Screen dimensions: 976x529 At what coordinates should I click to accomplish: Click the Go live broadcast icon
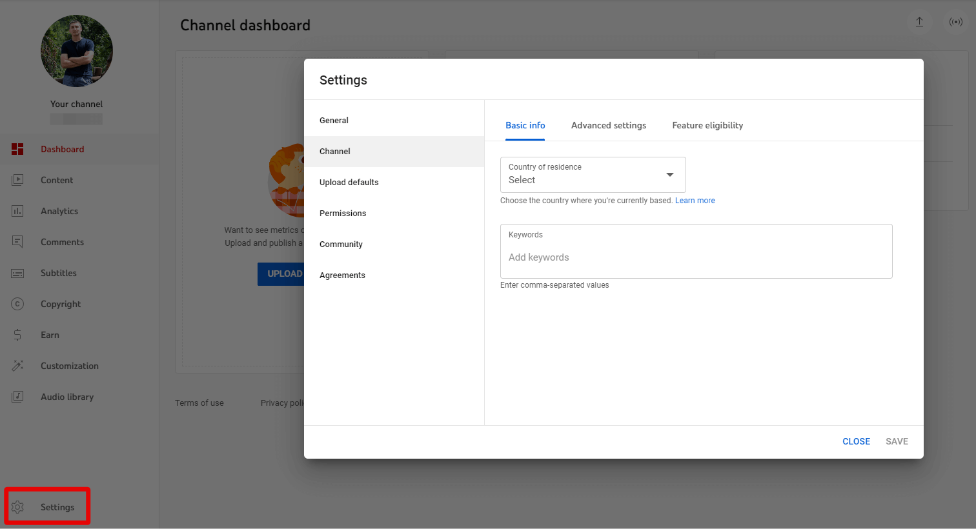956,22
